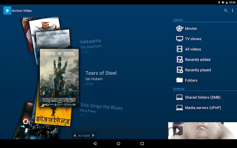
Task: Click the Valkaama title text
Action: [x=90, y=41]
